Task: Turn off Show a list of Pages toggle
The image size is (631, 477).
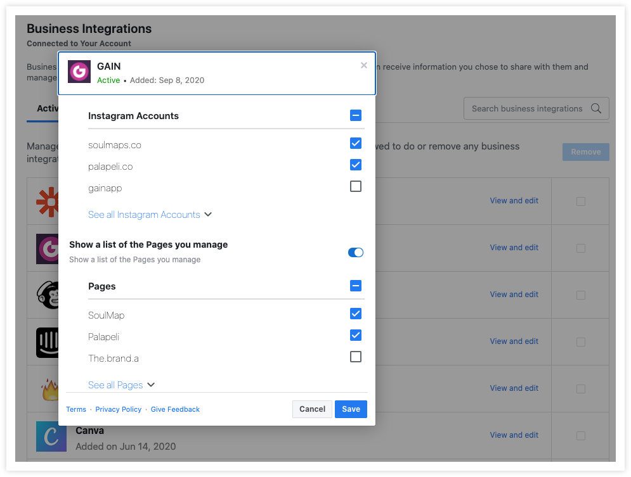Action: (356, 252)
